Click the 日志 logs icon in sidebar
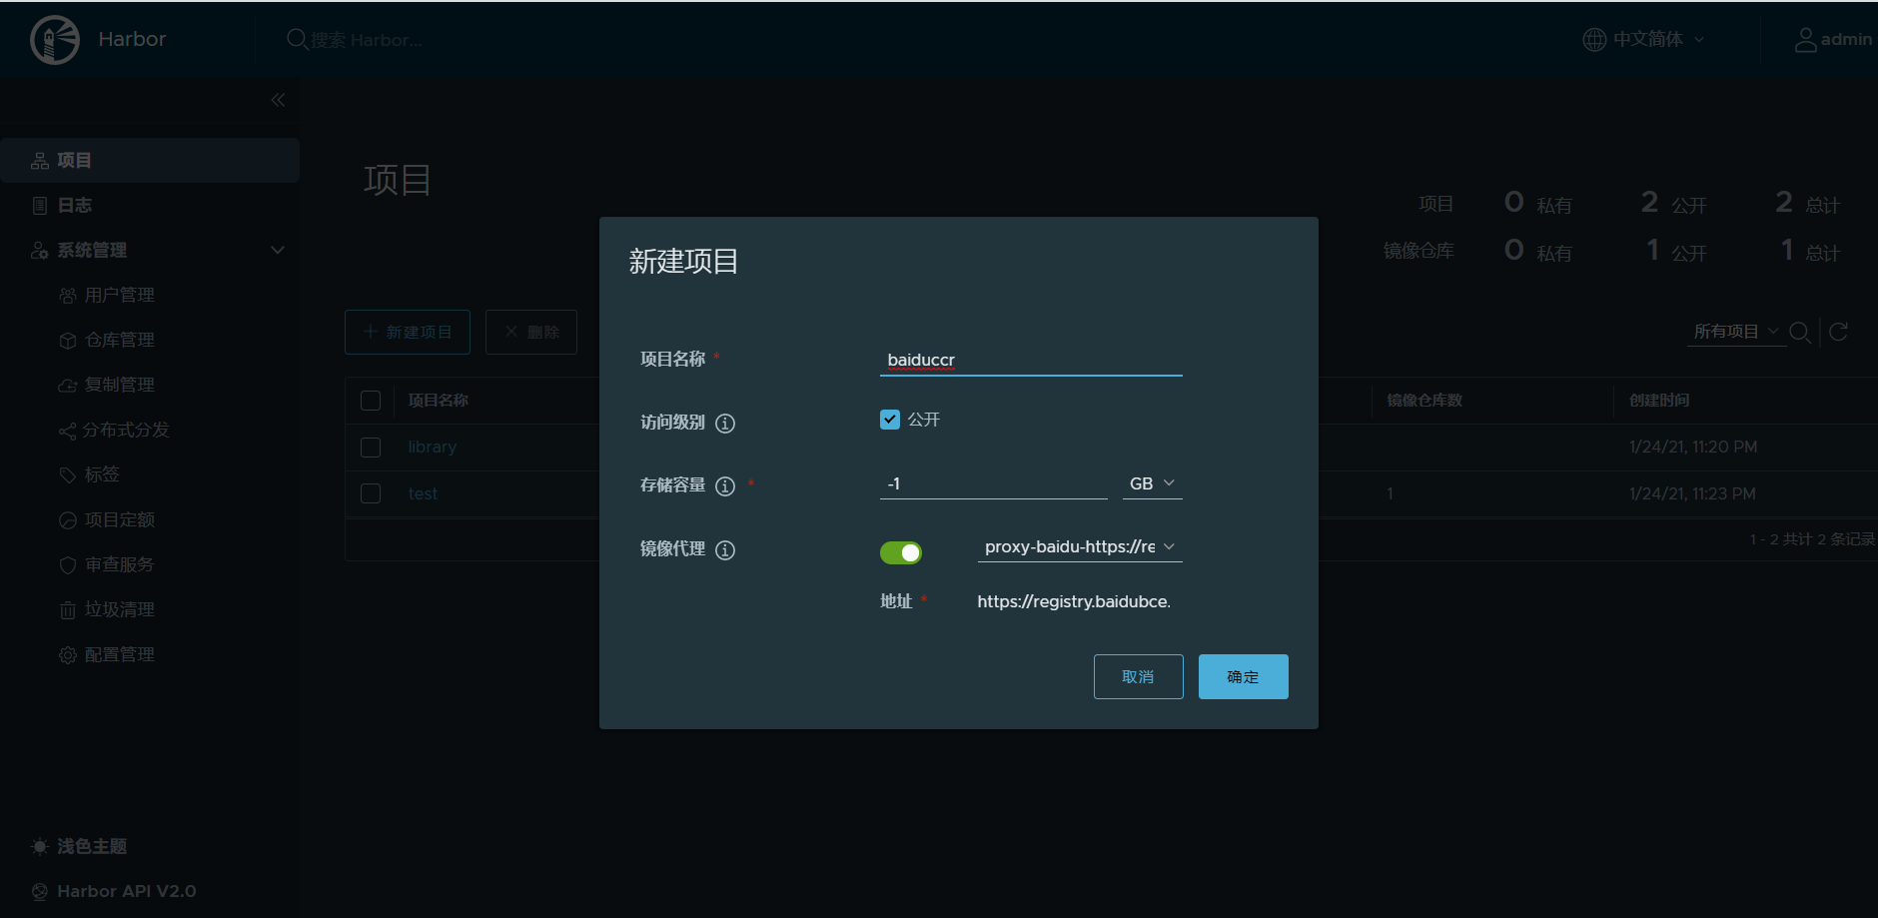The image size is (1878, 918). pos(40,205)
